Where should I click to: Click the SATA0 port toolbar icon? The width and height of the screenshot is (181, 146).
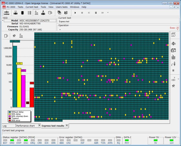(x=6, y=13)
